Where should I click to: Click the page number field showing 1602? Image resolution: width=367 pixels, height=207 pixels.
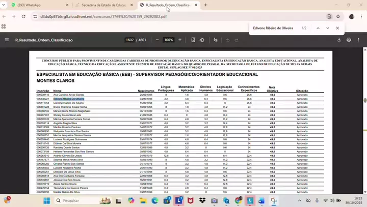pos(129,40)
